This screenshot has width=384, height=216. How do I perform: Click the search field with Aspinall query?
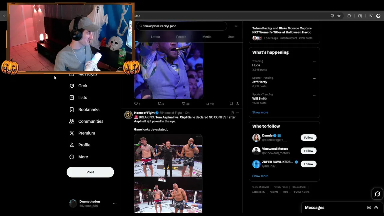click(x=181, y=26)
